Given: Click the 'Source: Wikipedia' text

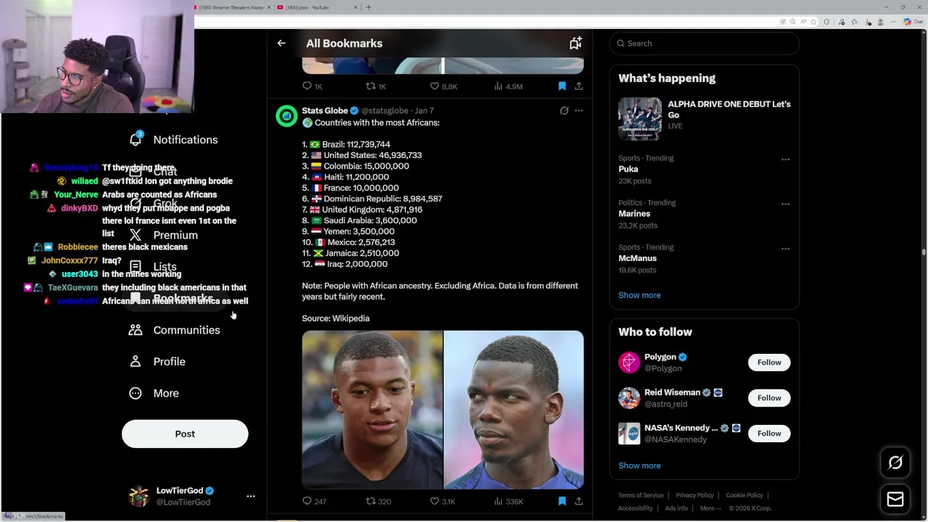Looking at the screenshot, I should [336, 318].
